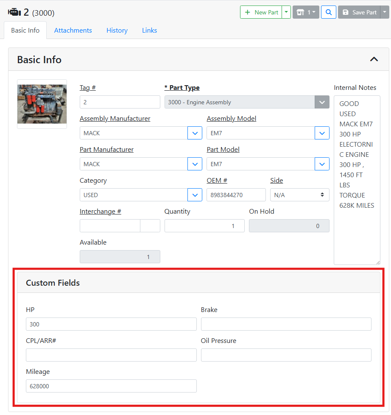The width and height of the screenshot is (391, 415).
Task: Click the Mileage input field
Action: [x=111, y=386]
